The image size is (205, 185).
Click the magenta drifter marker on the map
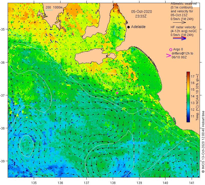pos(117,93)
